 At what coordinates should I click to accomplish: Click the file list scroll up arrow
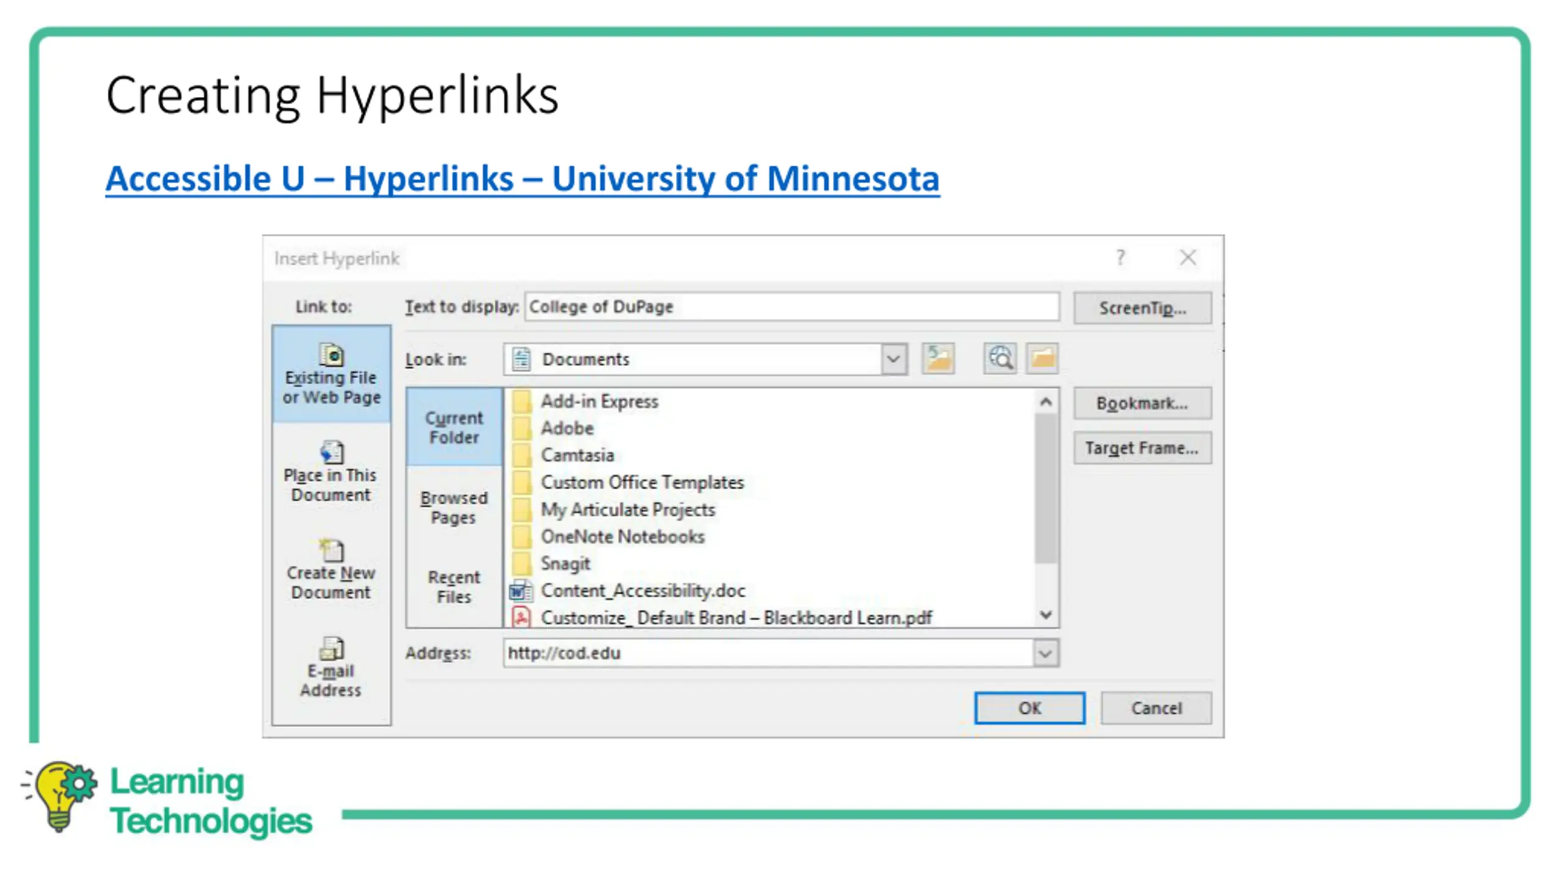click(1046, 402)
